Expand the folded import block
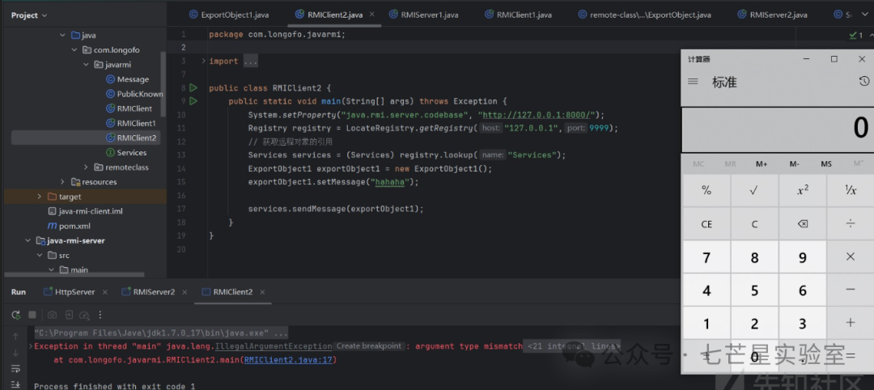Viewport: 874px width, 390px height. pyautogui.click(x=203, y=61)
